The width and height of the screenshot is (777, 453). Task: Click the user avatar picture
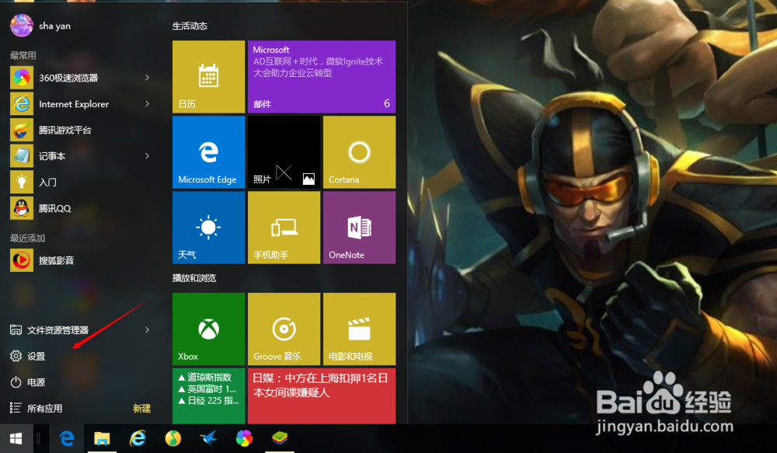[x=22, y=26]
